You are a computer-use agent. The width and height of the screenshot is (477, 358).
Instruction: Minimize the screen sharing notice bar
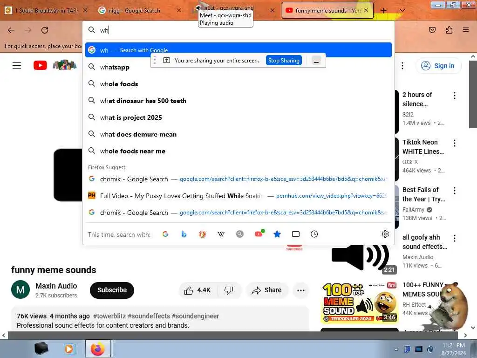coord(316,61)
